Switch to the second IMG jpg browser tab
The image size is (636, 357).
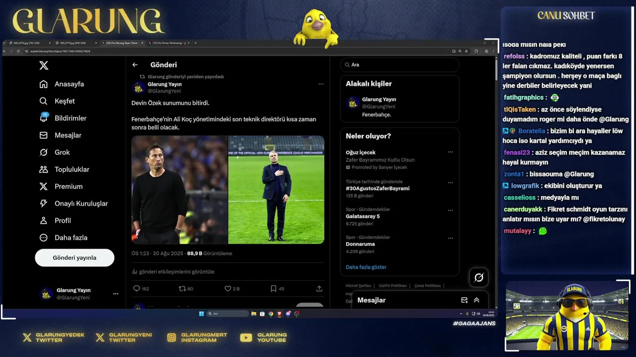(x=76, y=43)
